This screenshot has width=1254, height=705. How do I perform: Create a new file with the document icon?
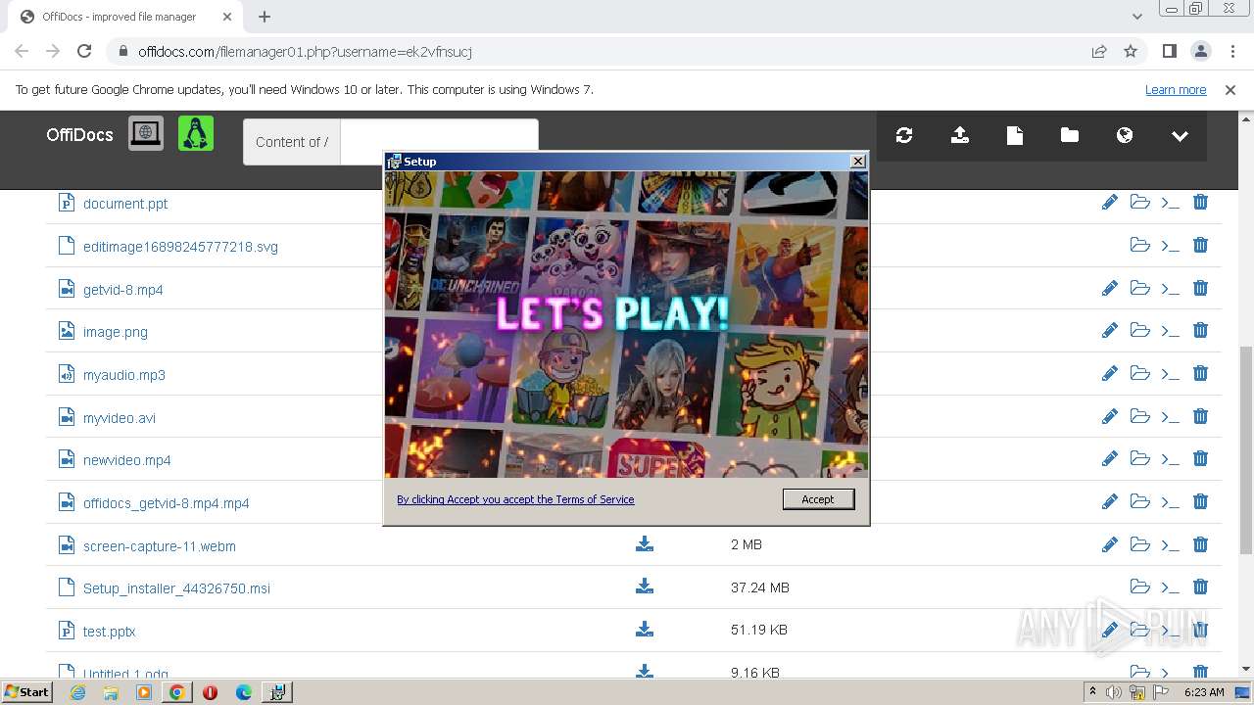(x=1015, y=136)
